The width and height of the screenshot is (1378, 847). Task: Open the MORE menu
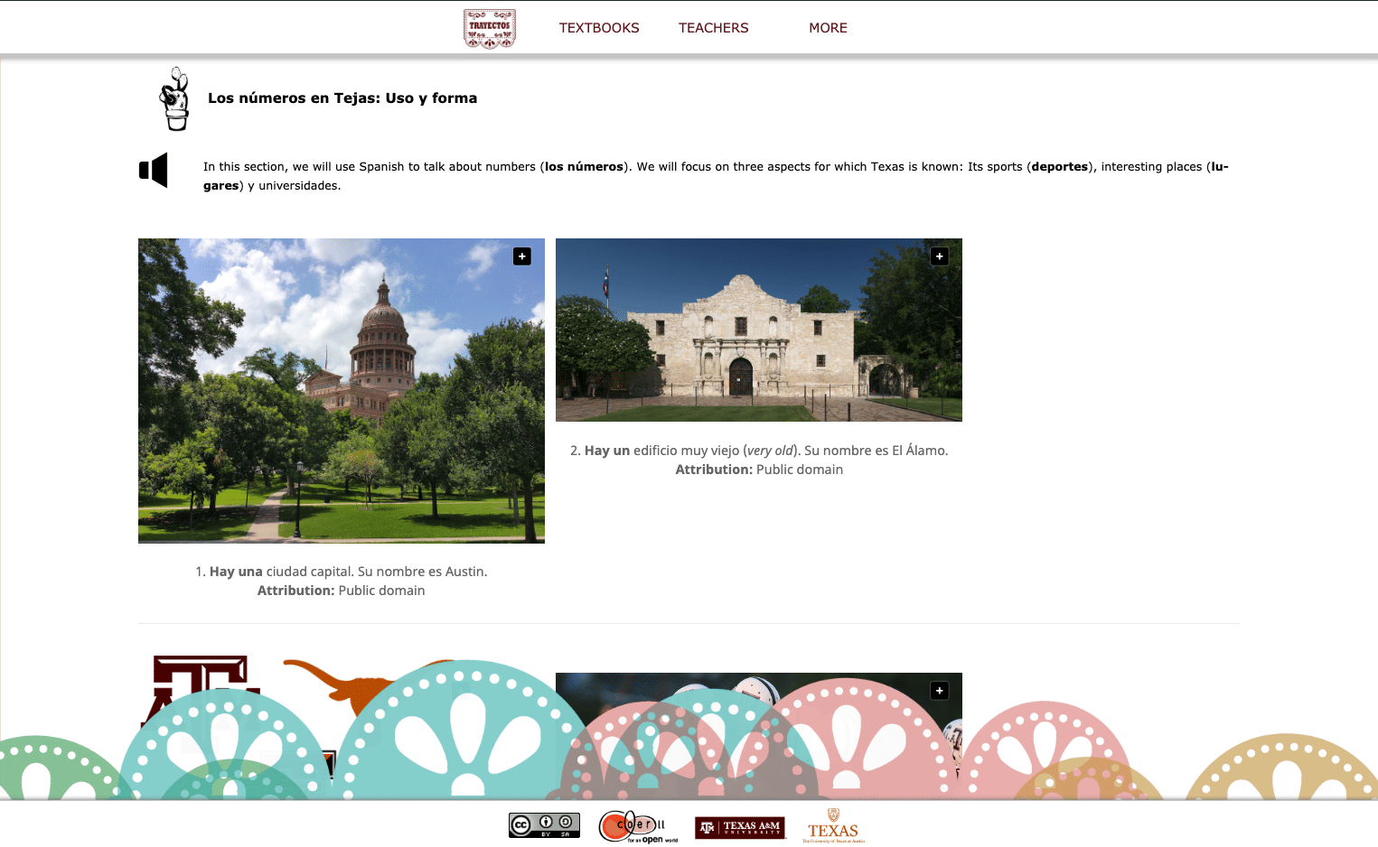tap(828, 28)
